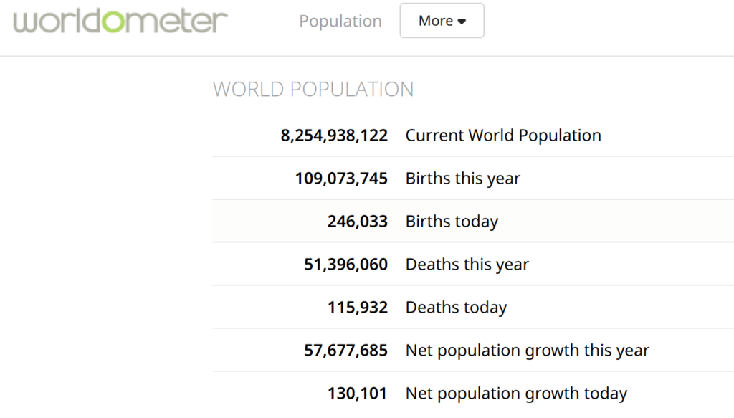Click the Births today counter
The image size is (734, 418).
click(358, 221)
